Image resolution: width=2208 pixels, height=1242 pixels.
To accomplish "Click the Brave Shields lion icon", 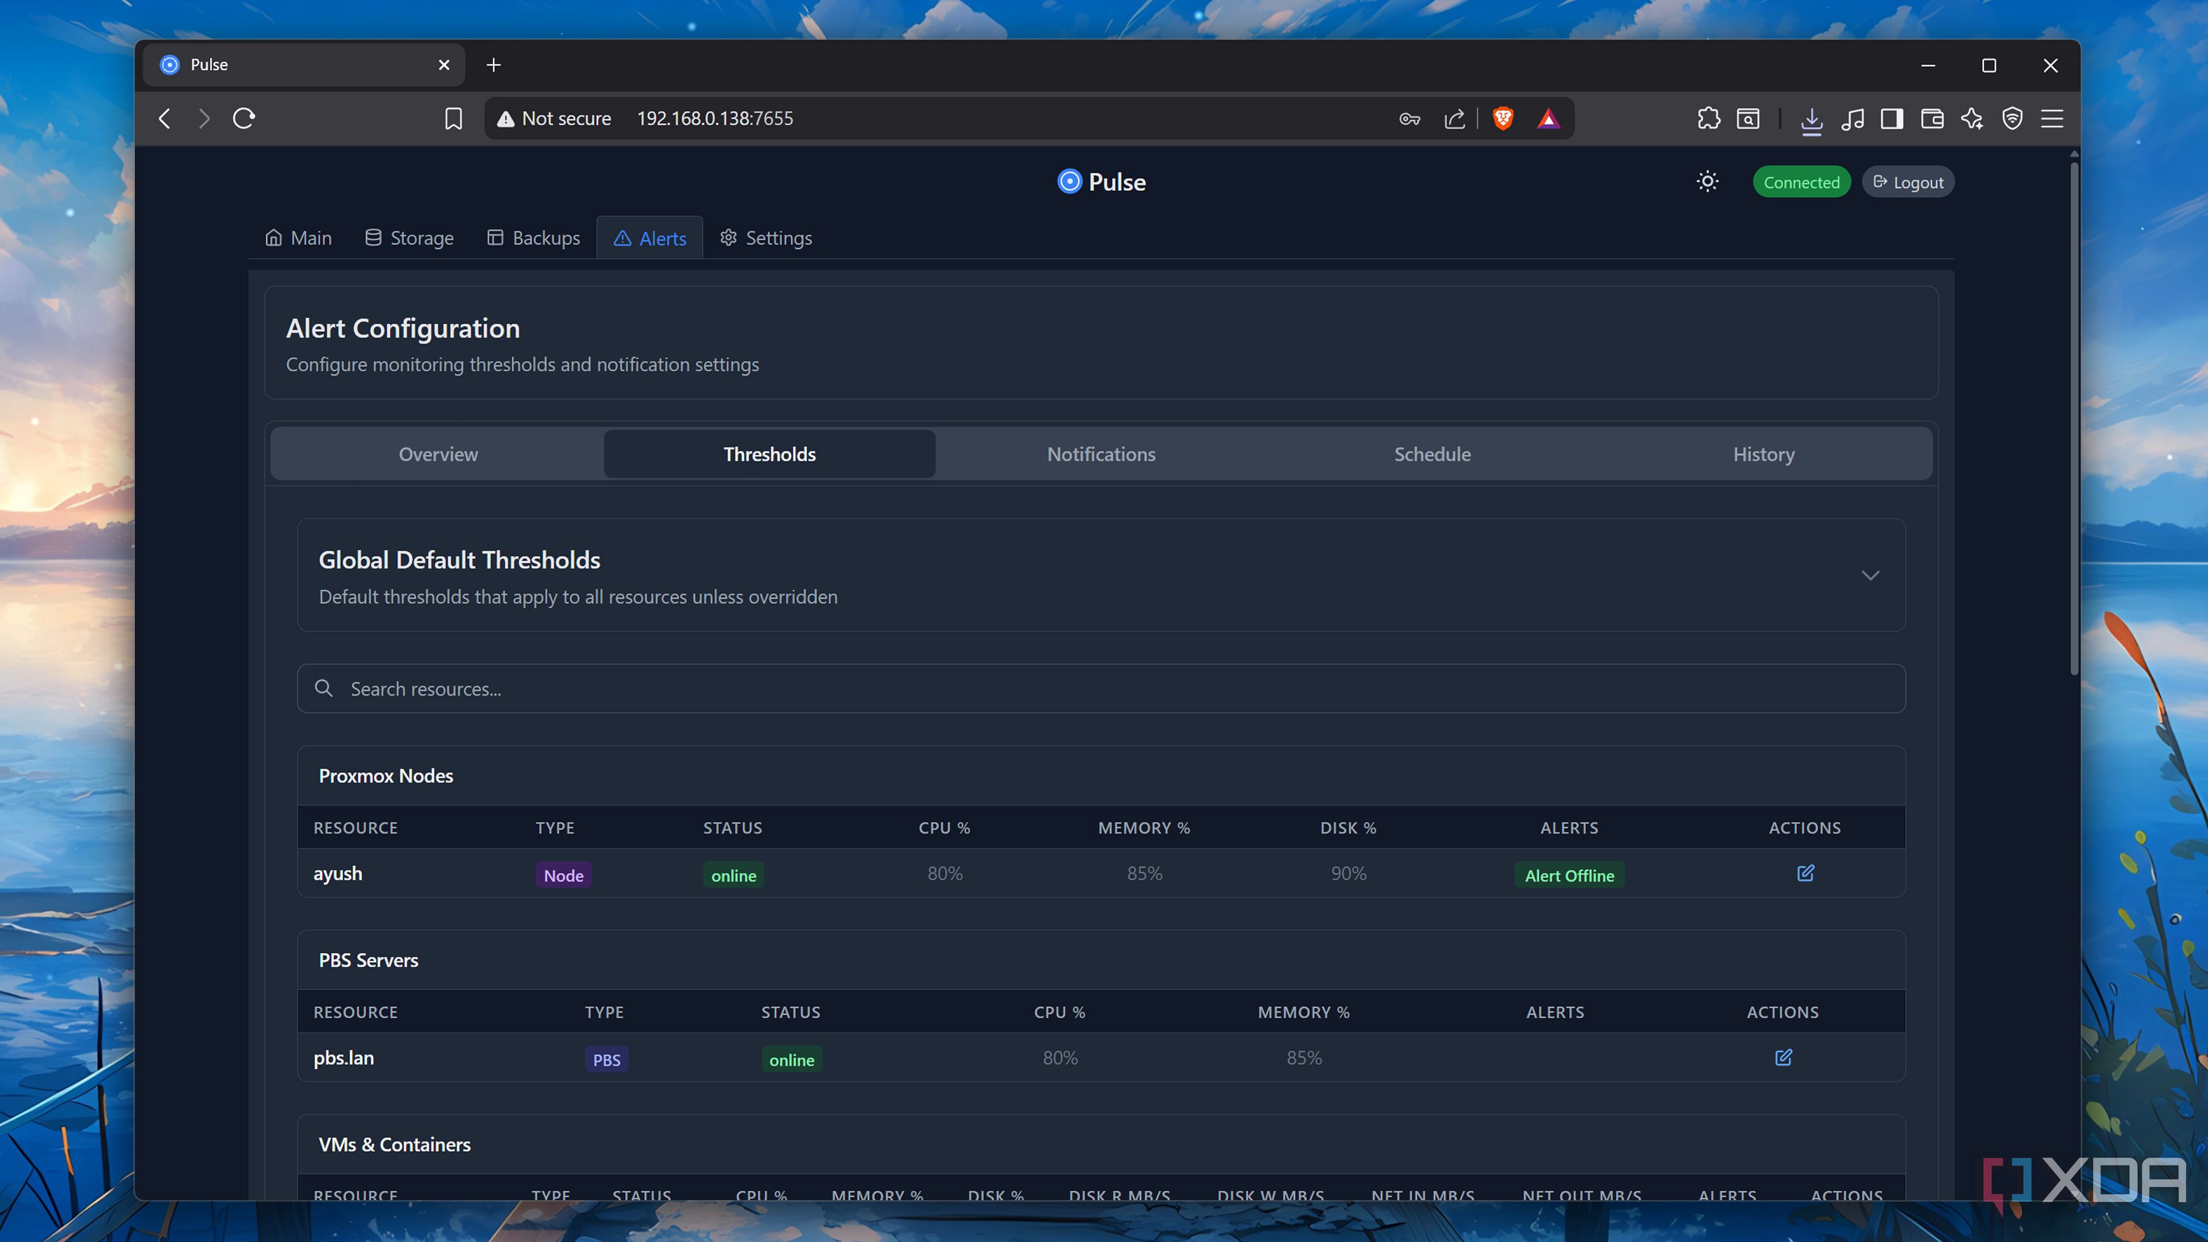I will pos(1502,118).
